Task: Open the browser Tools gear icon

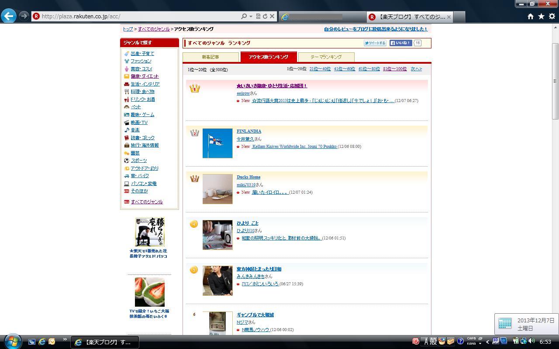Action: [552, 17]
